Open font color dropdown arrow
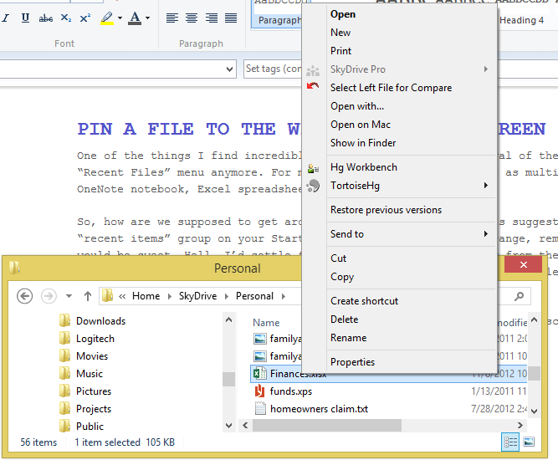This screenshot has height=460, width=558. (148, 18)
